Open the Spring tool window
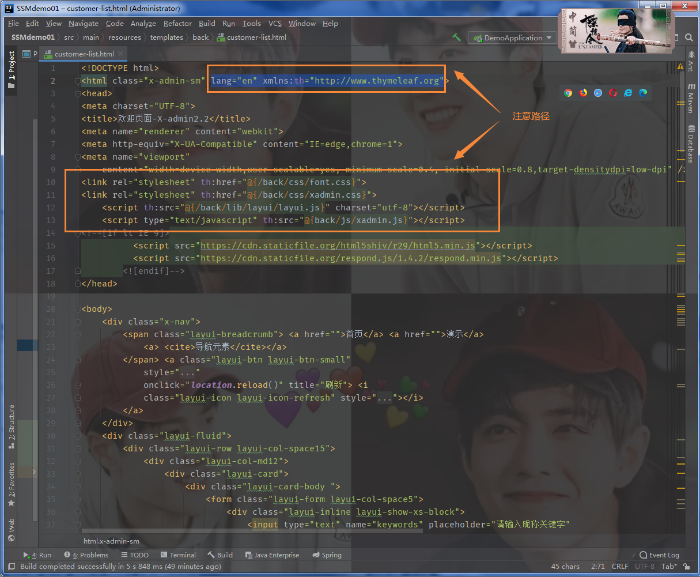The image size is (700, 577). pyautogui.click(x=327, y=555)
